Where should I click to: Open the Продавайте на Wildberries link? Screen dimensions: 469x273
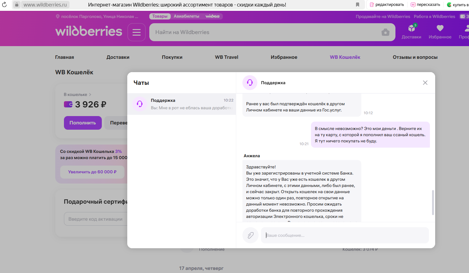tap(383, 16)
